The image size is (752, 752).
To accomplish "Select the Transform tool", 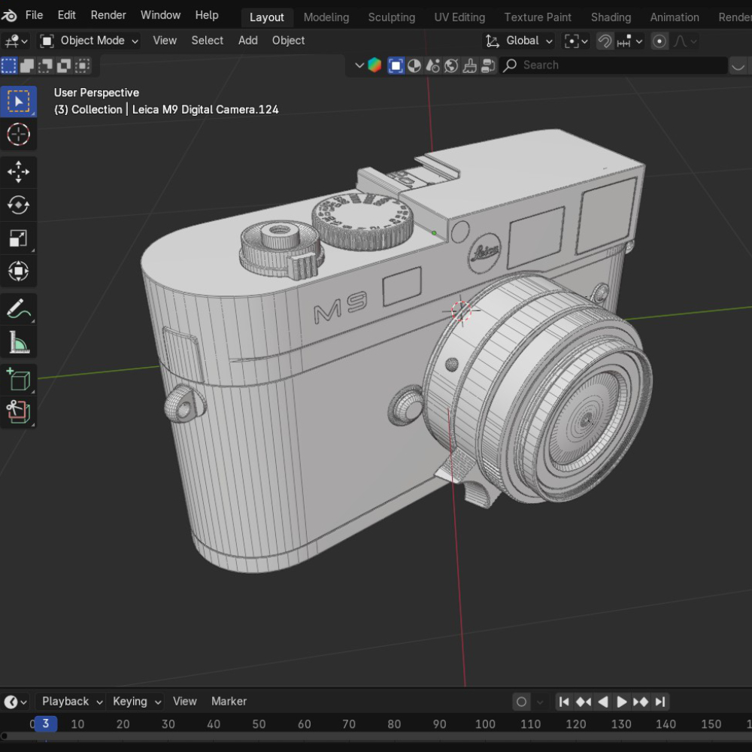I will click(x=18, y=271).
